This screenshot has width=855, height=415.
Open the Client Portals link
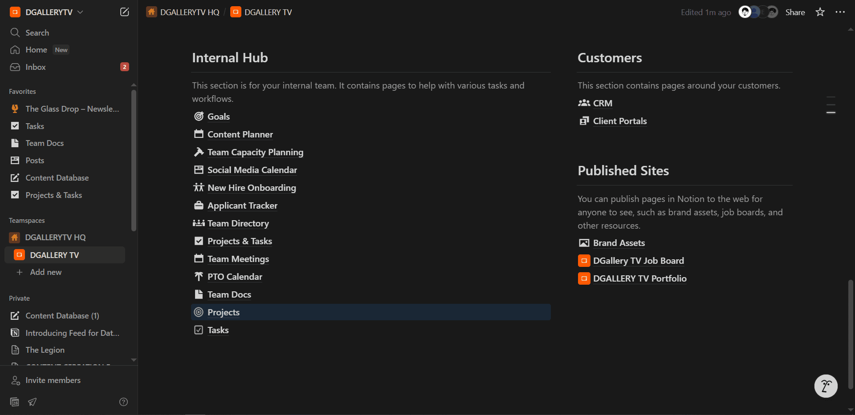[x=619, y=121]
